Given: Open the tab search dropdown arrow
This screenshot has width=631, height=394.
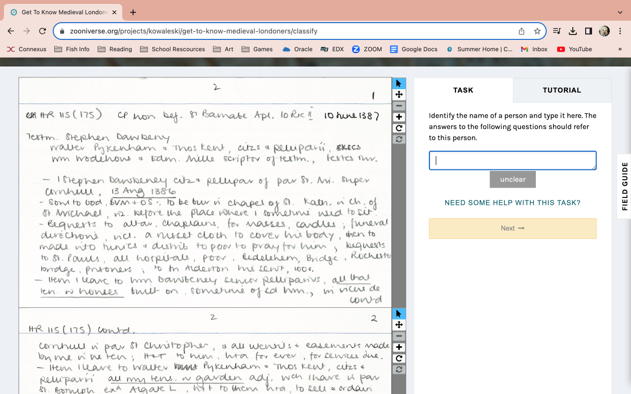Looking at the screenshot, I should 620,12.
